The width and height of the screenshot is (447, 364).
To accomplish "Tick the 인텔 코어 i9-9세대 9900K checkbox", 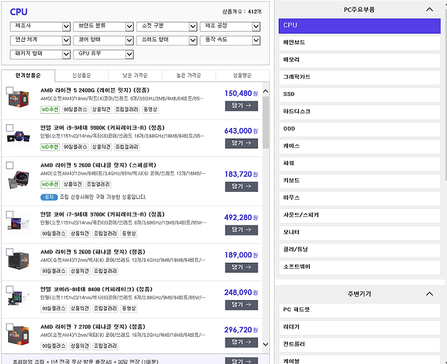I will coord(10,128).
